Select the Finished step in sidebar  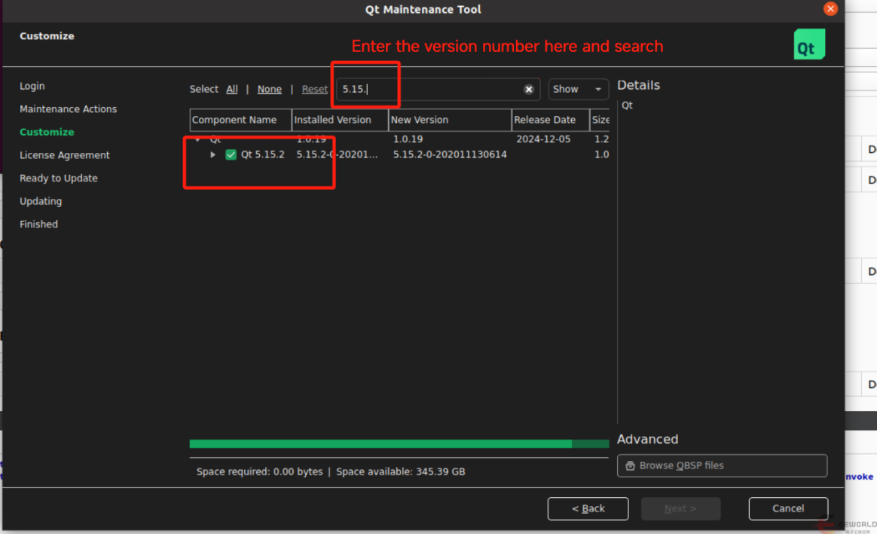pos(38,224)
